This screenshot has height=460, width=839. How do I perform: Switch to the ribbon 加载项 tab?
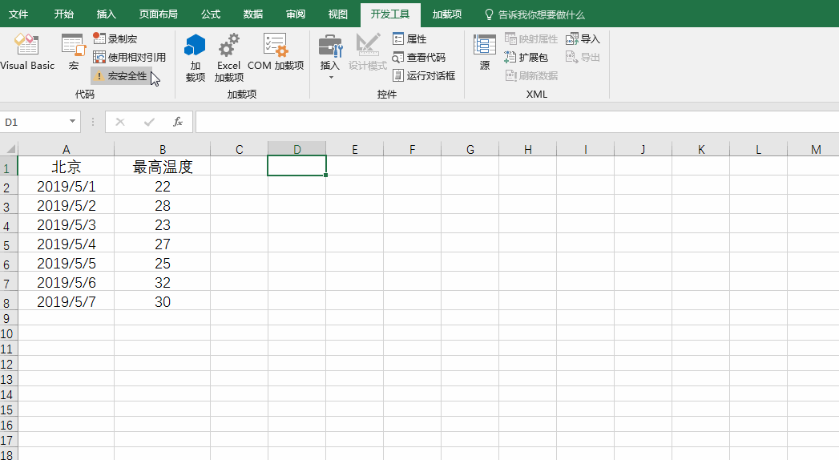point(447,14)
